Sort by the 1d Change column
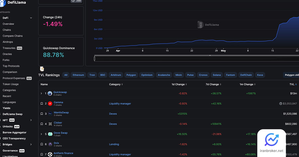Image resolution: width=299 pixels, height=157 pixels. (179, 84)
